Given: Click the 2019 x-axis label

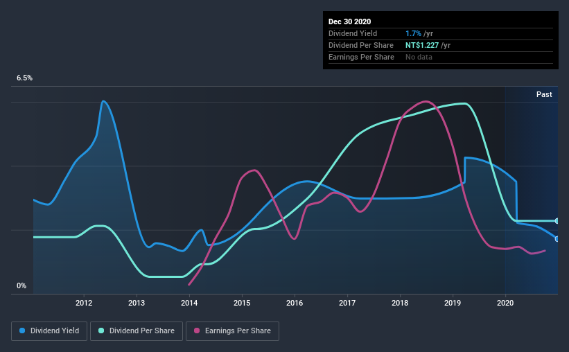Looking at the screenshot, I should coord(453,303).
